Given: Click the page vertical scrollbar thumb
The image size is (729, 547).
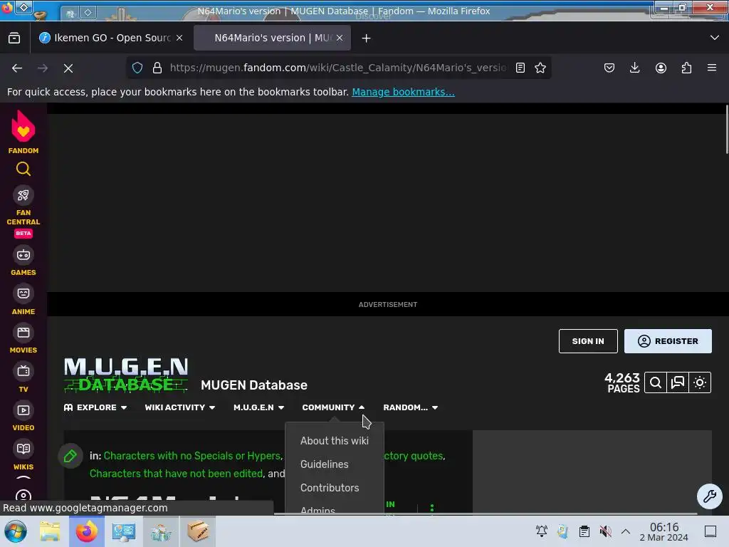Looking at the screenshot, I should [726, 130].
